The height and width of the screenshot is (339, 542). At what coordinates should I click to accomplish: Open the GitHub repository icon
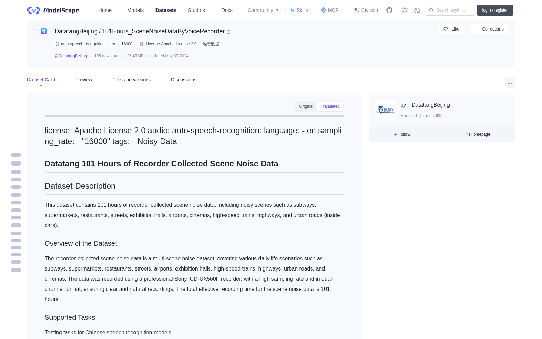[389, 10]
